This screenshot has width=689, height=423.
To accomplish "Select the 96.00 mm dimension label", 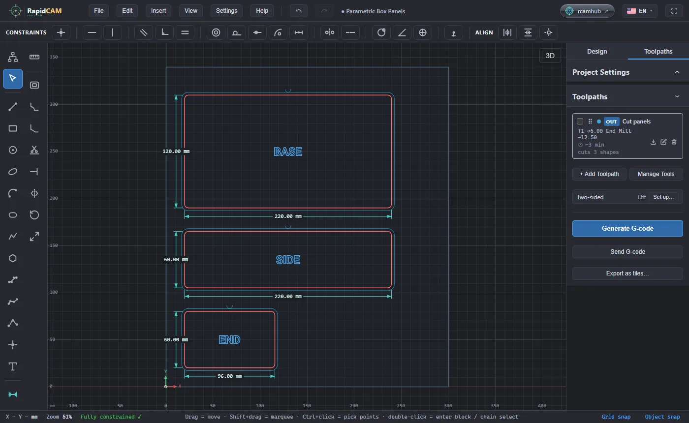I will [229, 376].
